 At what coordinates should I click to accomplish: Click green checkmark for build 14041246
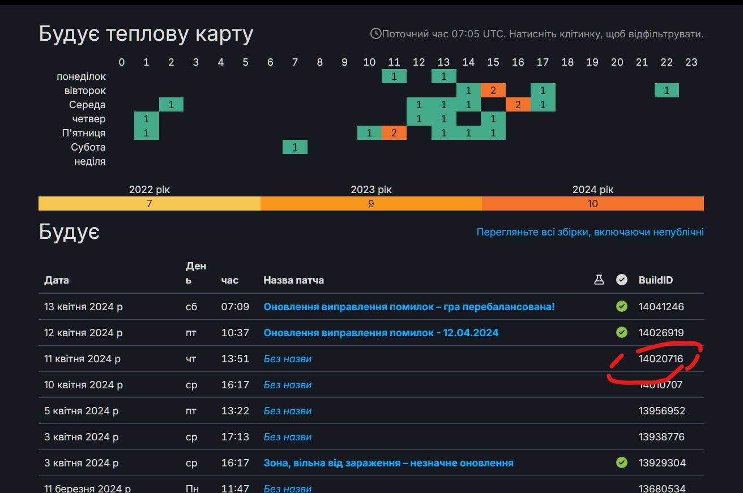click(x=622, y=307)
